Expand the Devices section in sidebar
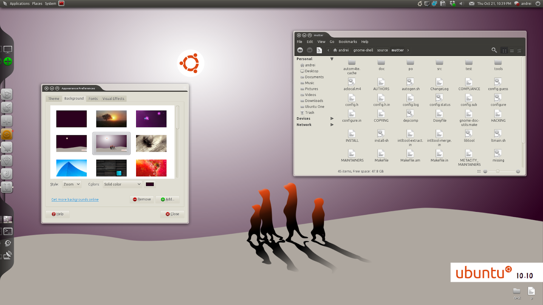The width and height of the screenshot is (543, 305). 332,119
